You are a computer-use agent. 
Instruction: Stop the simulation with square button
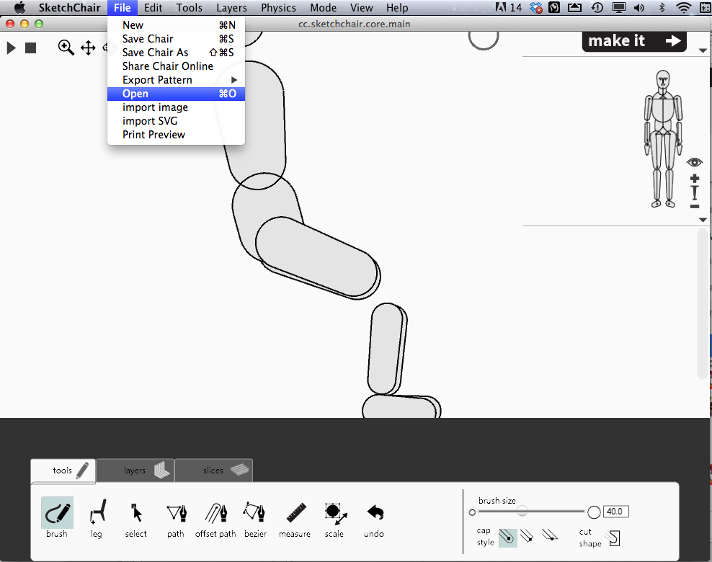tap(30, 48)
